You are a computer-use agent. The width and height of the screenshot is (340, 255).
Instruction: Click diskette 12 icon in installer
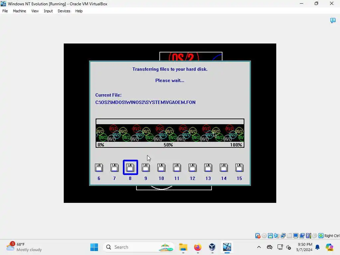pyautogui.click(x=193, y=168)
